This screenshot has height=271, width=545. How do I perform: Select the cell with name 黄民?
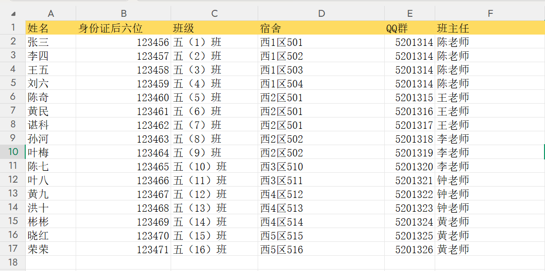(51, 111)
